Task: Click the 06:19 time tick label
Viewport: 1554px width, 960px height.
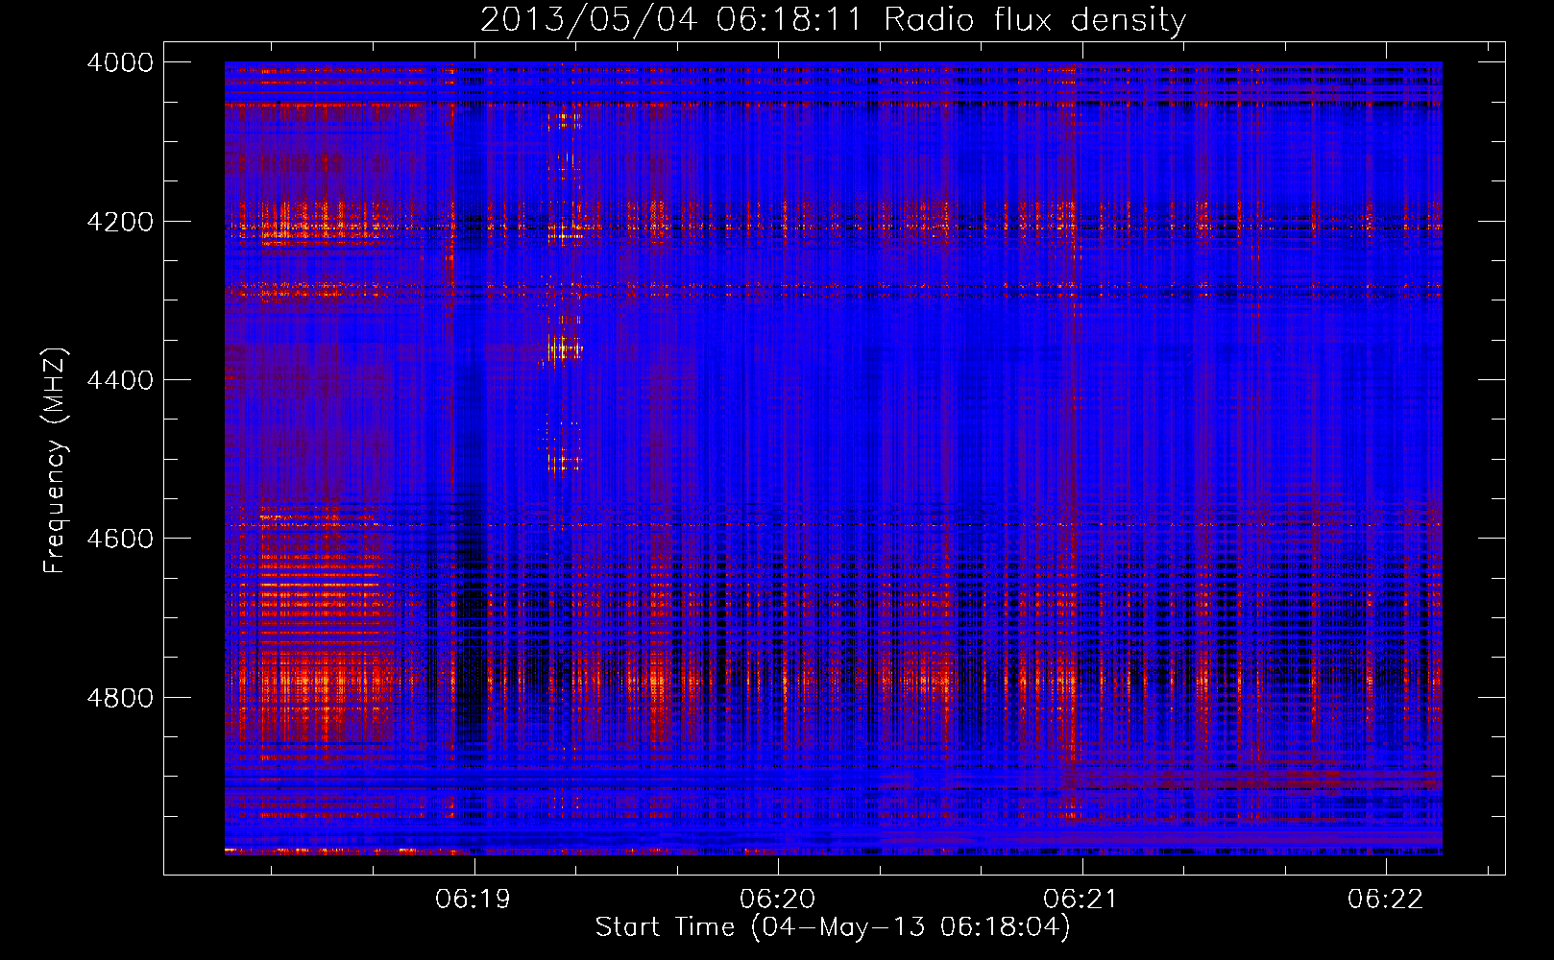Action: (x=473, y=900)
